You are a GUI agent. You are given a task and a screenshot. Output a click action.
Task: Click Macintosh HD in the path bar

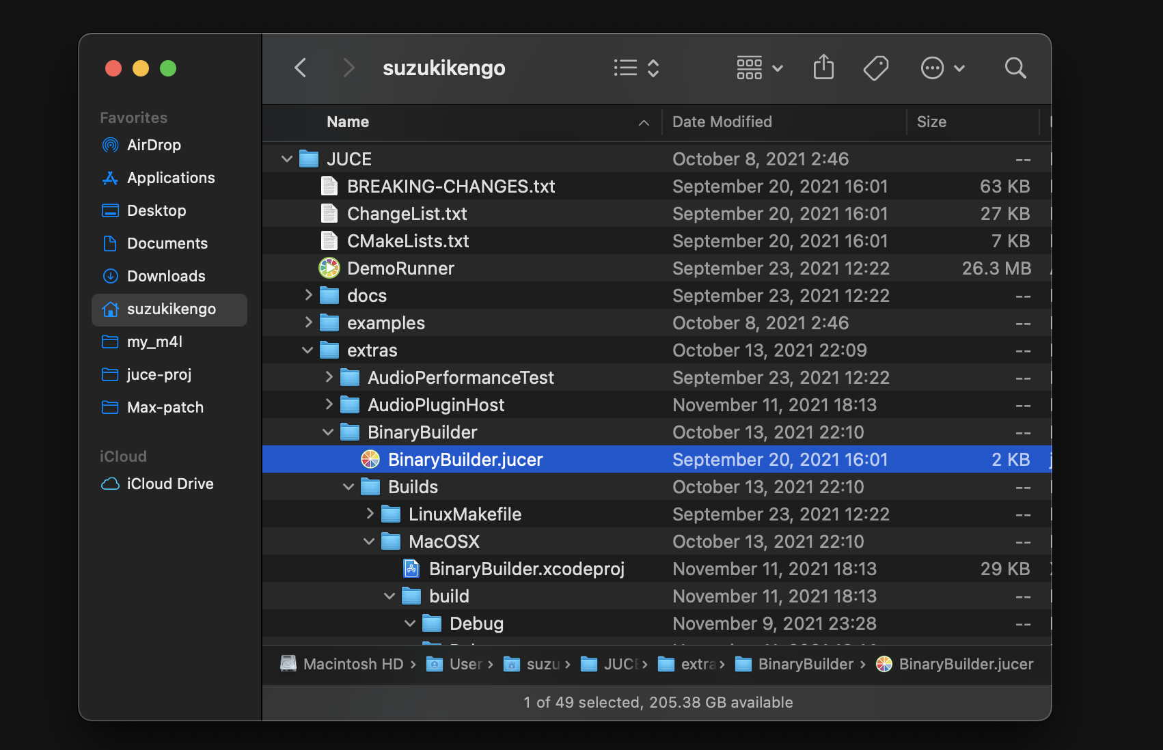click(342, 664)
